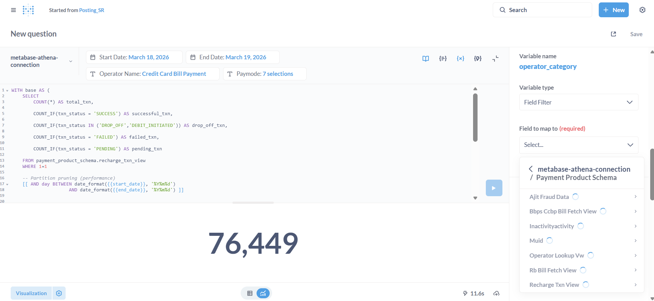Screen dimensions: 654x301
Task: Open the sidebar hamburger menu
Action: click(x=13, y=10)
